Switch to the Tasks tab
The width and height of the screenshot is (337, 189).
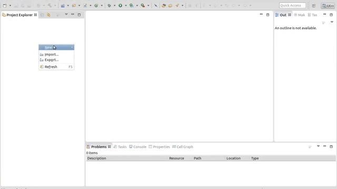coord(120,147)
